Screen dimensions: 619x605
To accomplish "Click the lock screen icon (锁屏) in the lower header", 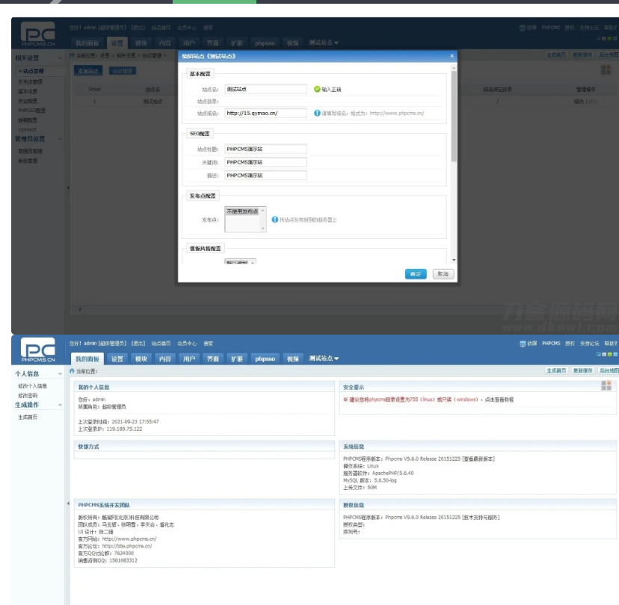I will pyautogui.click(x=524, y=343).
